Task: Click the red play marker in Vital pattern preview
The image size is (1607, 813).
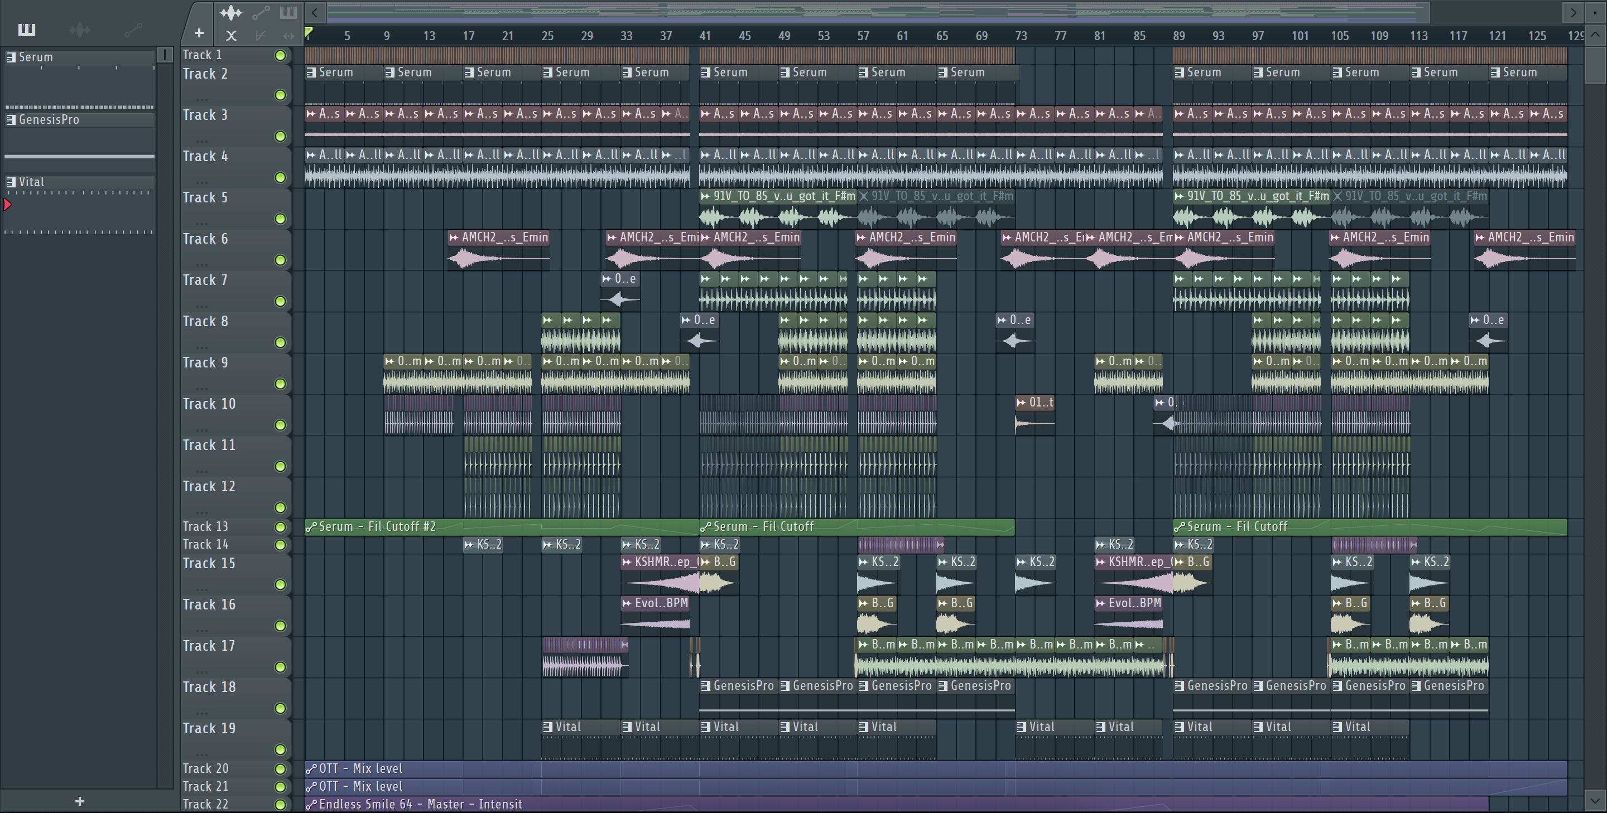Action: [7, 204]
